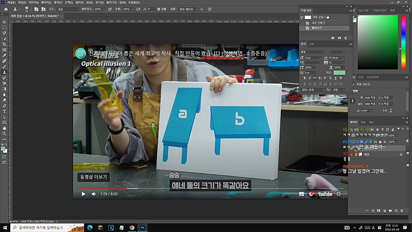Image resolution: width=412 pixels, height=232 pixels.
Task: Open the Sample current layer dropdown
Action: 187,9
